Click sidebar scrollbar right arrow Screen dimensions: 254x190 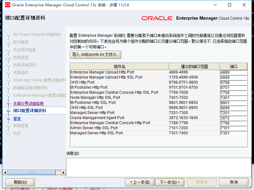tap(63, 173)
